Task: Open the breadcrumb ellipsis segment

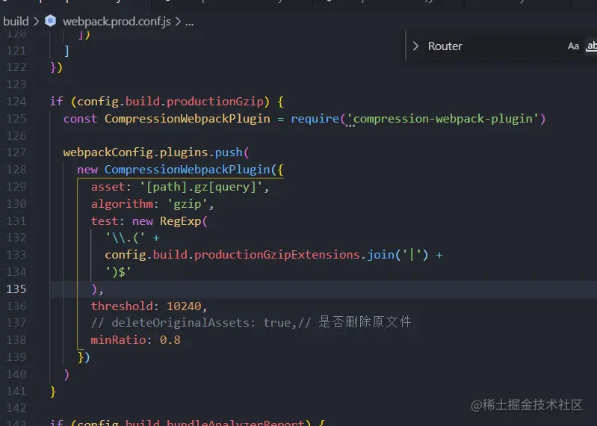Action: point(189,22)
